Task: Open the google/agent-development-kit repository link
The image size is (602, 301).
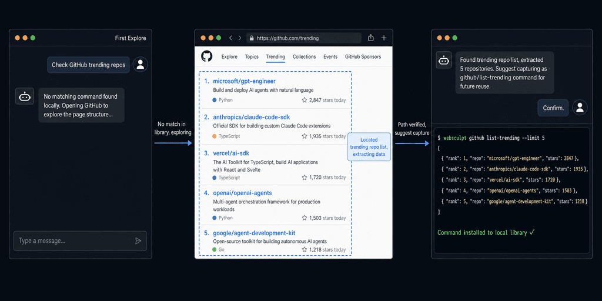Action: pyautogui.click(x=254, y=233)
